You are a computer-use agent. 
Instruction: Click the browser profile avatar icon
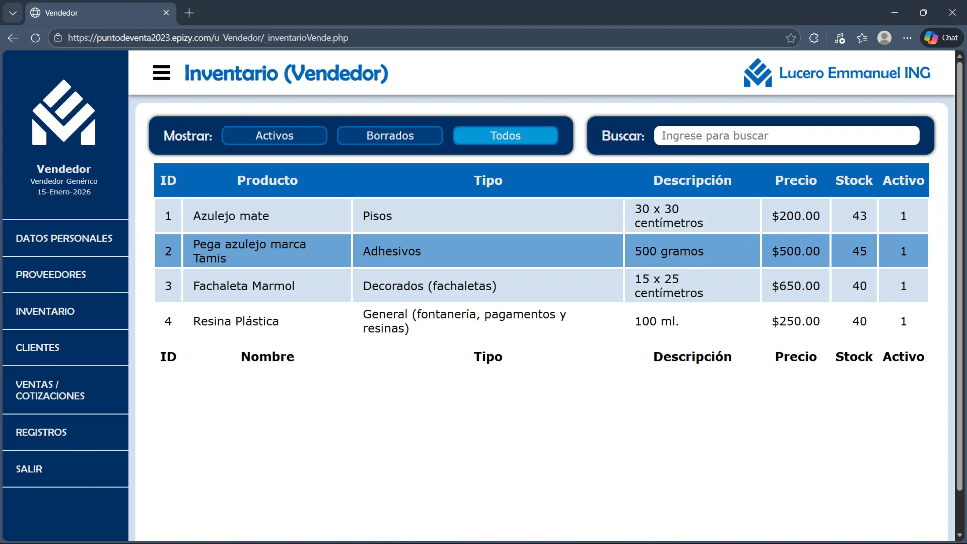[884, 38]
